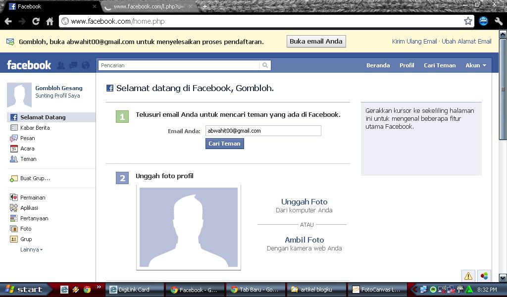Viewport: 507px width, 297px height.
Task: Open the messages icon beside friend requests
Action: (x=73, y=65)
